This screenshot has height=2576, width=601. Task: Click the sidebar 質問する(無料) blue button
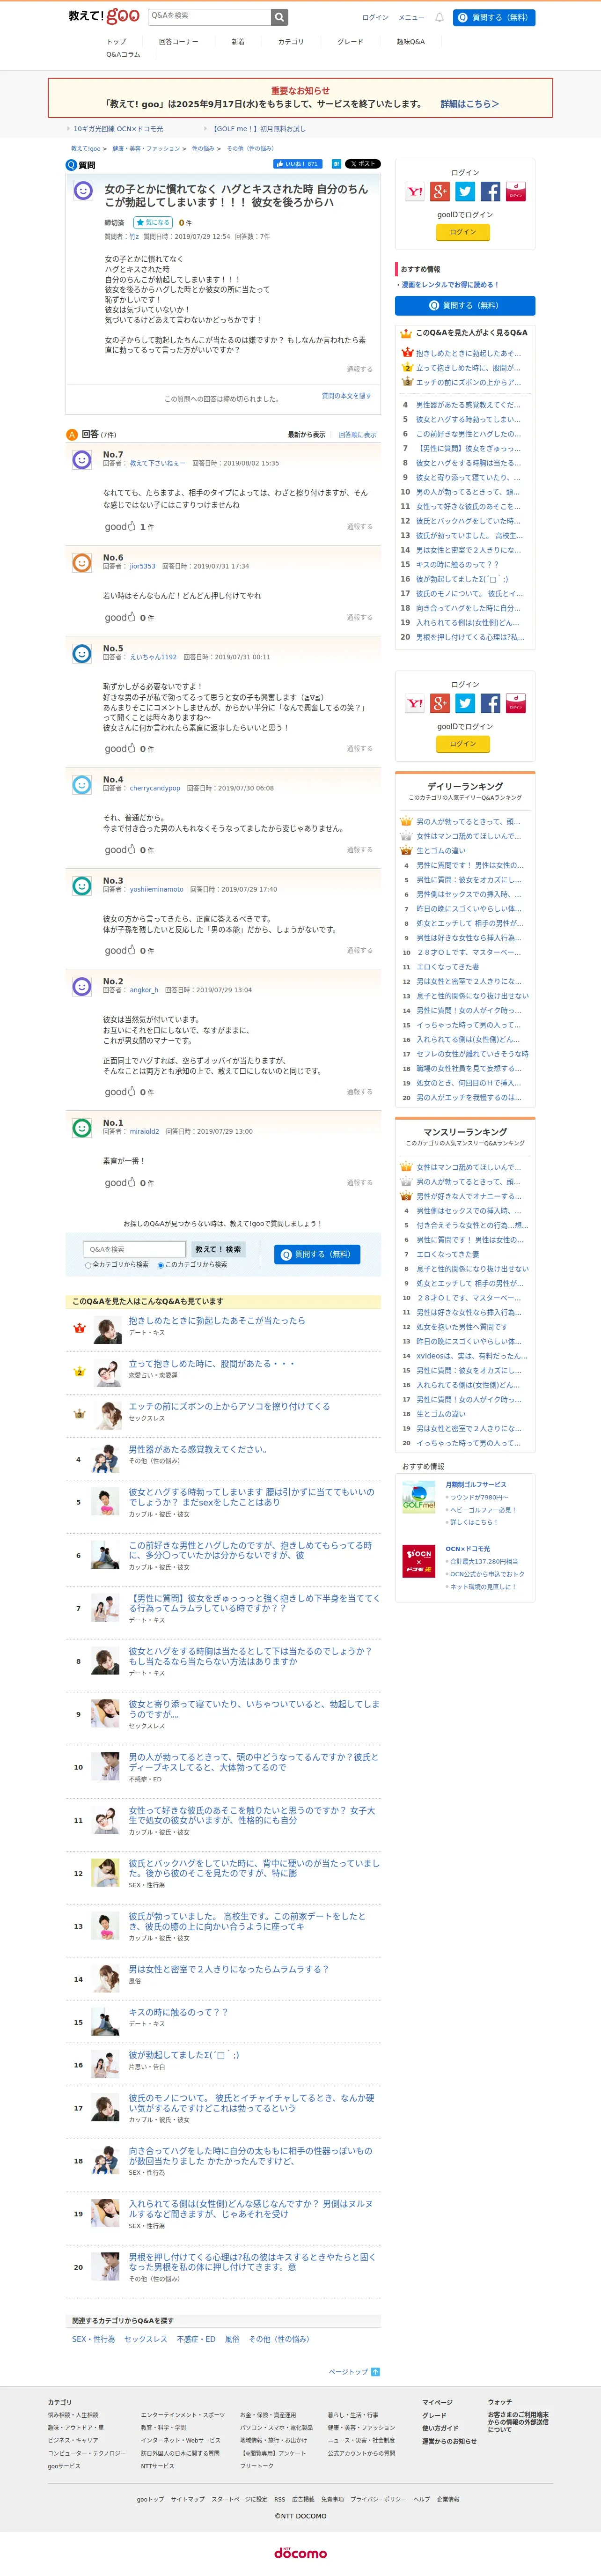(x=465, y=306)
